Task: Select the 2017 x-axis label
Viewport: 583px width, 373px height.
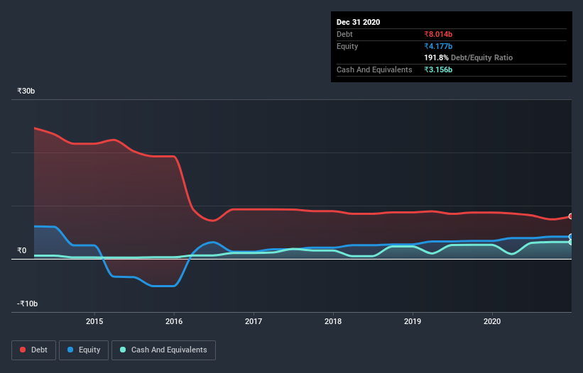Action: tap(254, 321)
